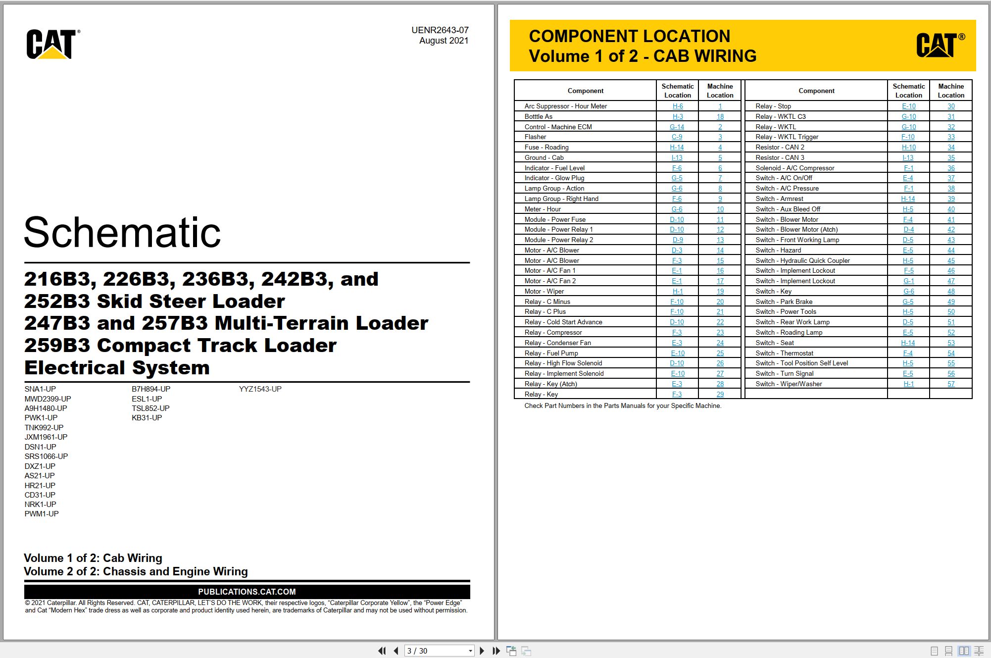Open machine location 48 for Switch - Key
Viewport: 991px width, 658px height.
point(951,291)
